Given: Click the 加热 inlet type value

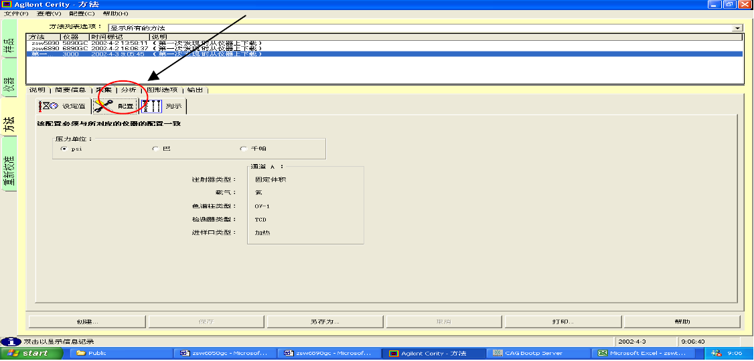Looking at the screenshot, I should coord(262,232).
